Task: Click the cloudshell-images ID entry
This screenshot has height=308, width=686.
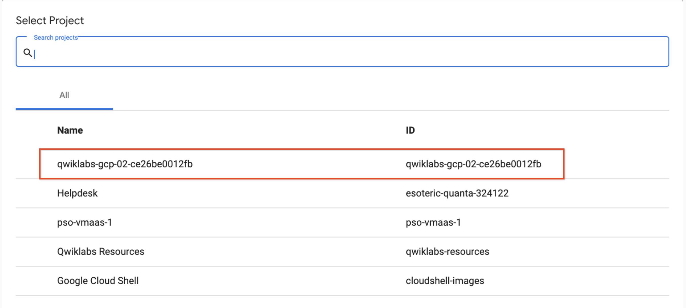Action: [x=445, y=281]
